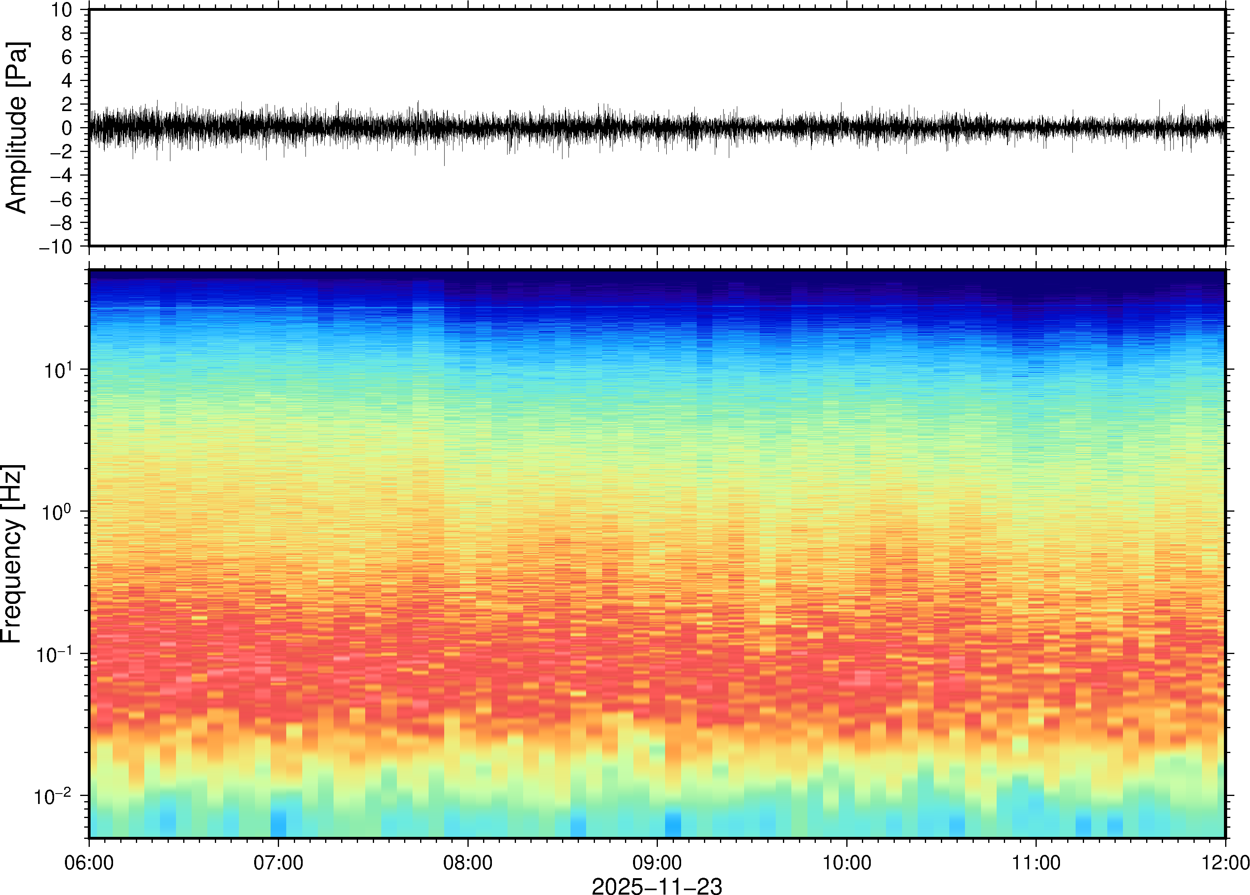Viewport: 1250px width, 895px height.
Task: Click the 11:00 time axis label
Action: click(1036, 863)
